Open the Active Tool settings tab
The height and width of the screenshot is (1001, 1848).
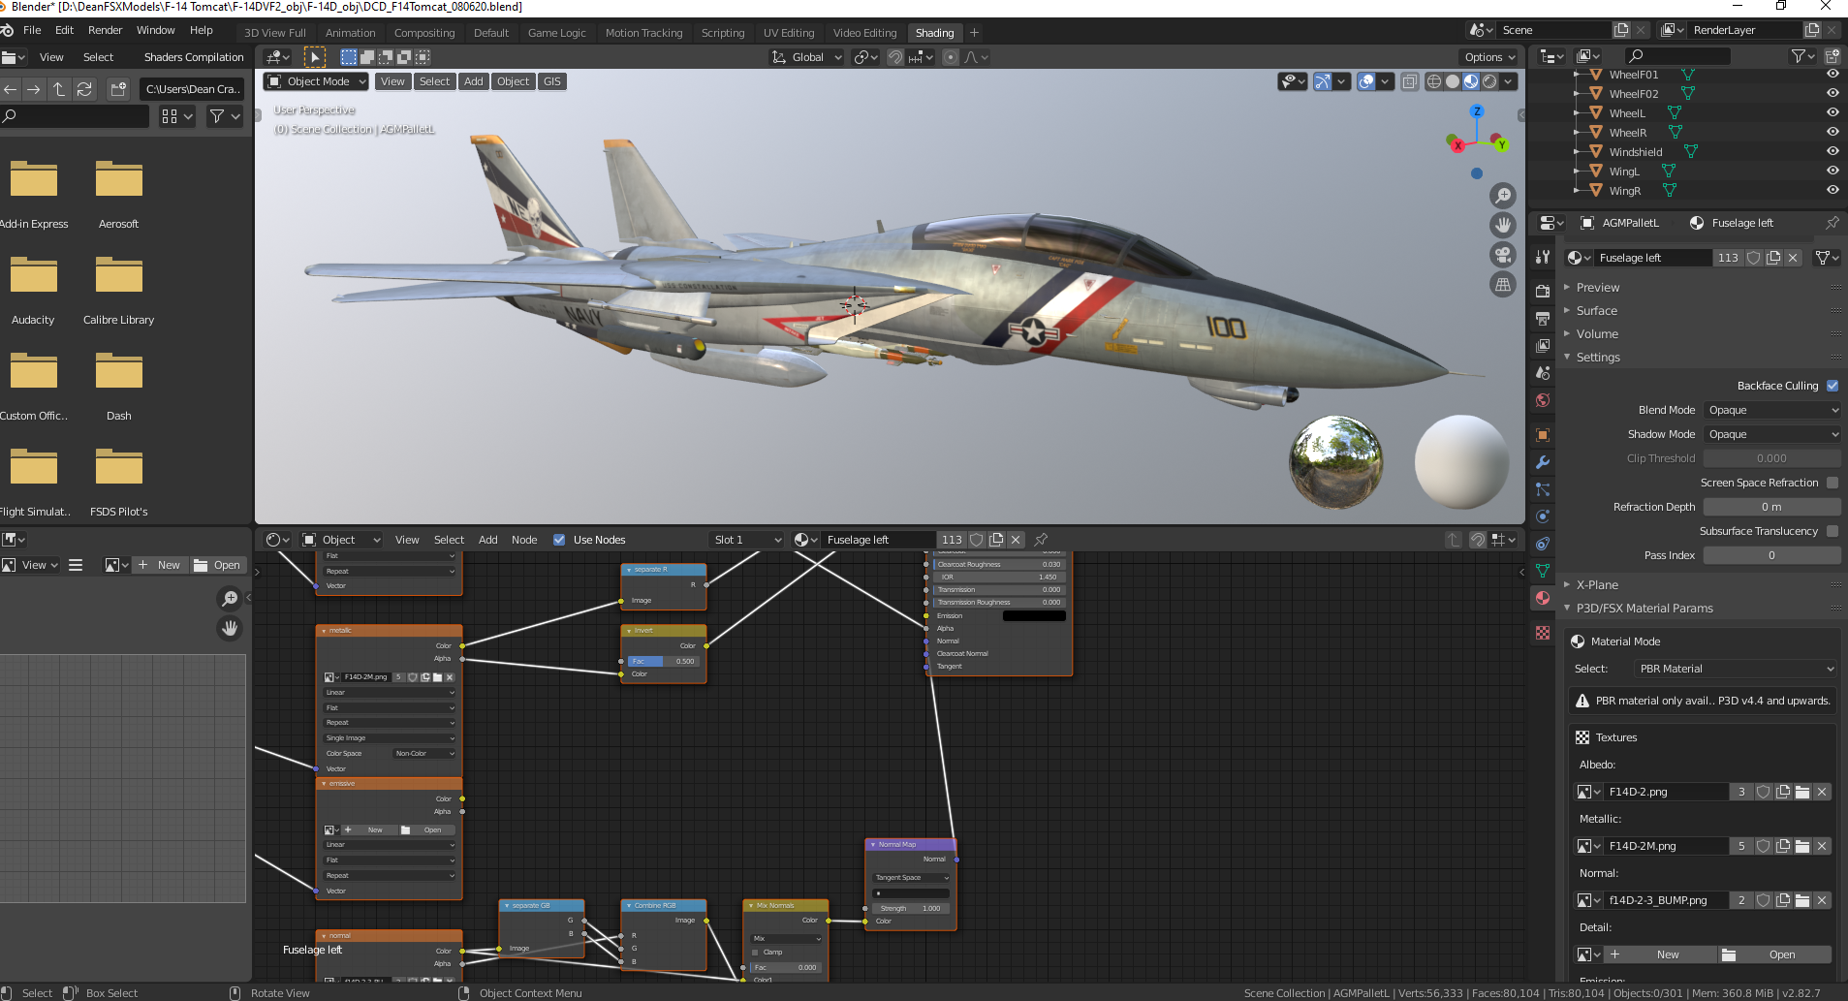pyautogui.click(x=1543, y=257)
